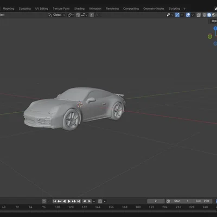
Task: Switch to the Scripting workspace tab
Action: pos(175,9)
